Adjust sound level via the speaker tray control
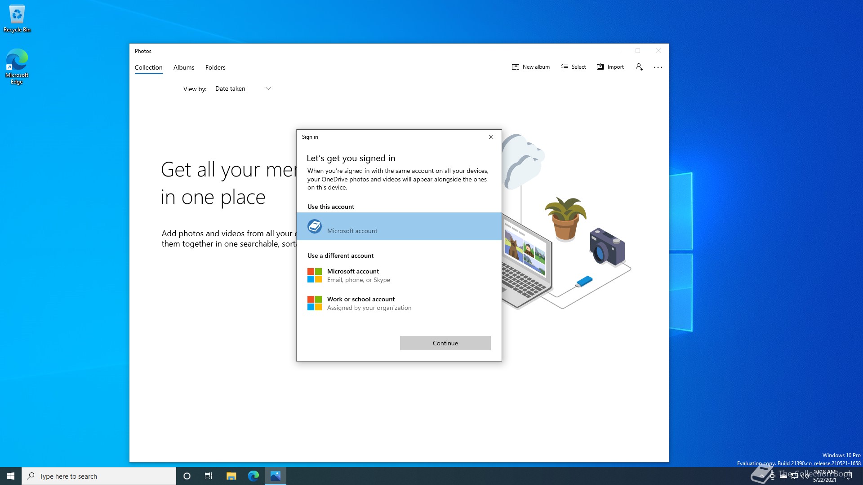 (805, 476)
